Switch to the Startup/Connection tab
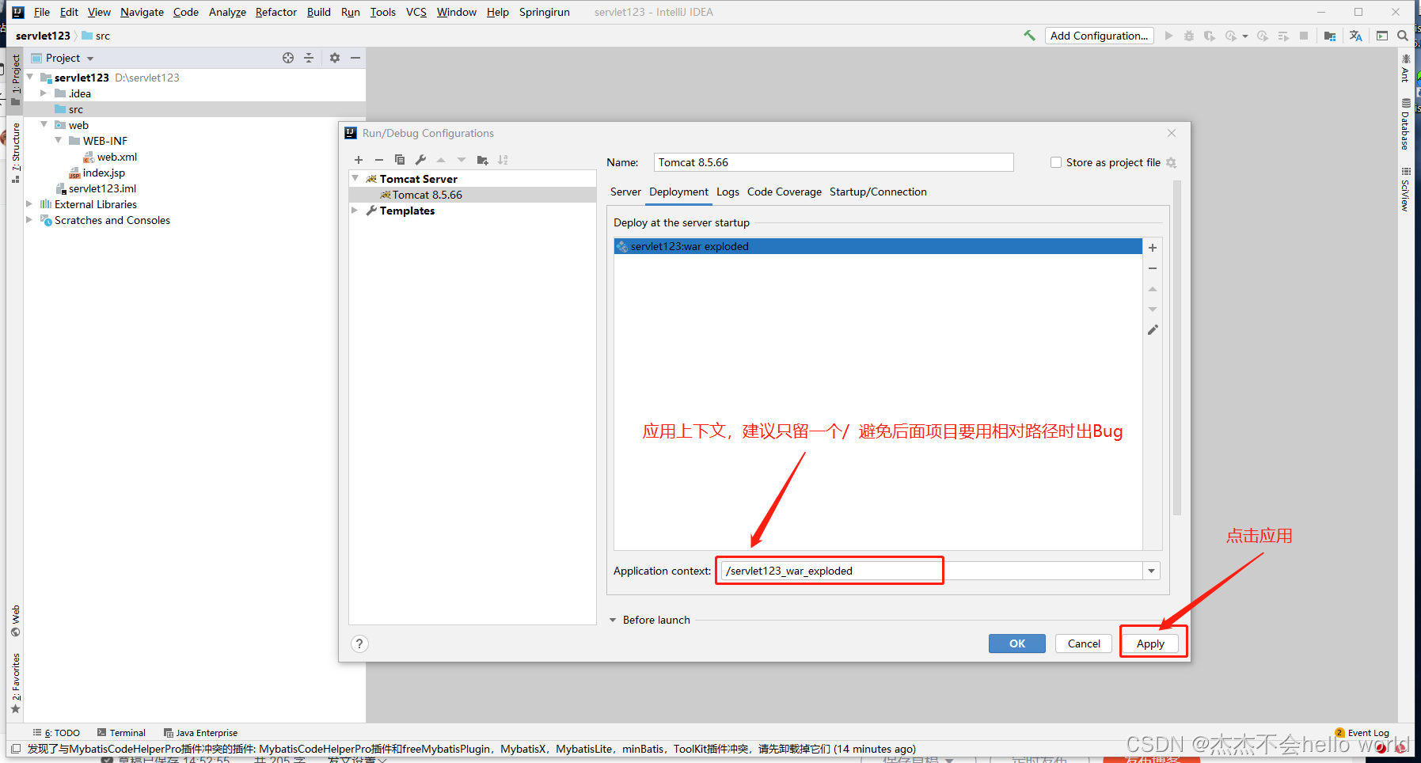 point(878,192)
